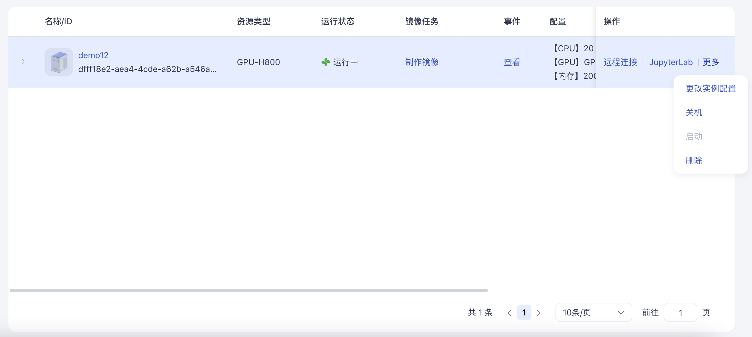The width and height of the screenshot is (752, 337).
Task: Click the demo12 server instance icon
Action: (59, 62)
